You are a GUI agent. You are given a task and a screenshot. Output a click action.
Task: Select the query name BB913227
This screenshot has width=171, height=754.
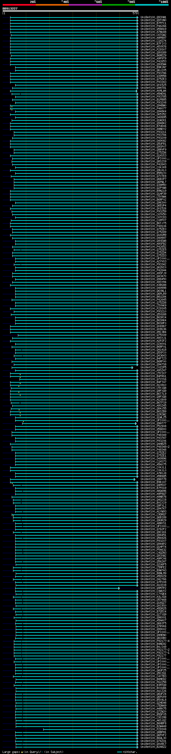click(10, 9)
